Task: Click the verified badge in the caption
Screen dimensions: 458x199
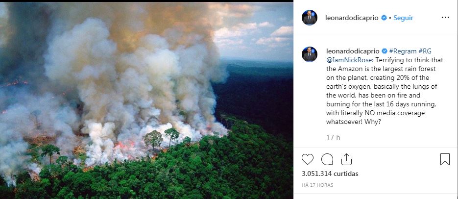Action: click(x=385, y=51)
